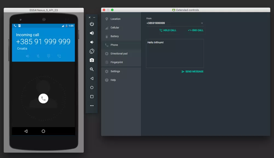Image resolution: width=274 pixels, height=158 pixels.
Task: Tap the white answer call phone button
Action: tap(43, 99)
